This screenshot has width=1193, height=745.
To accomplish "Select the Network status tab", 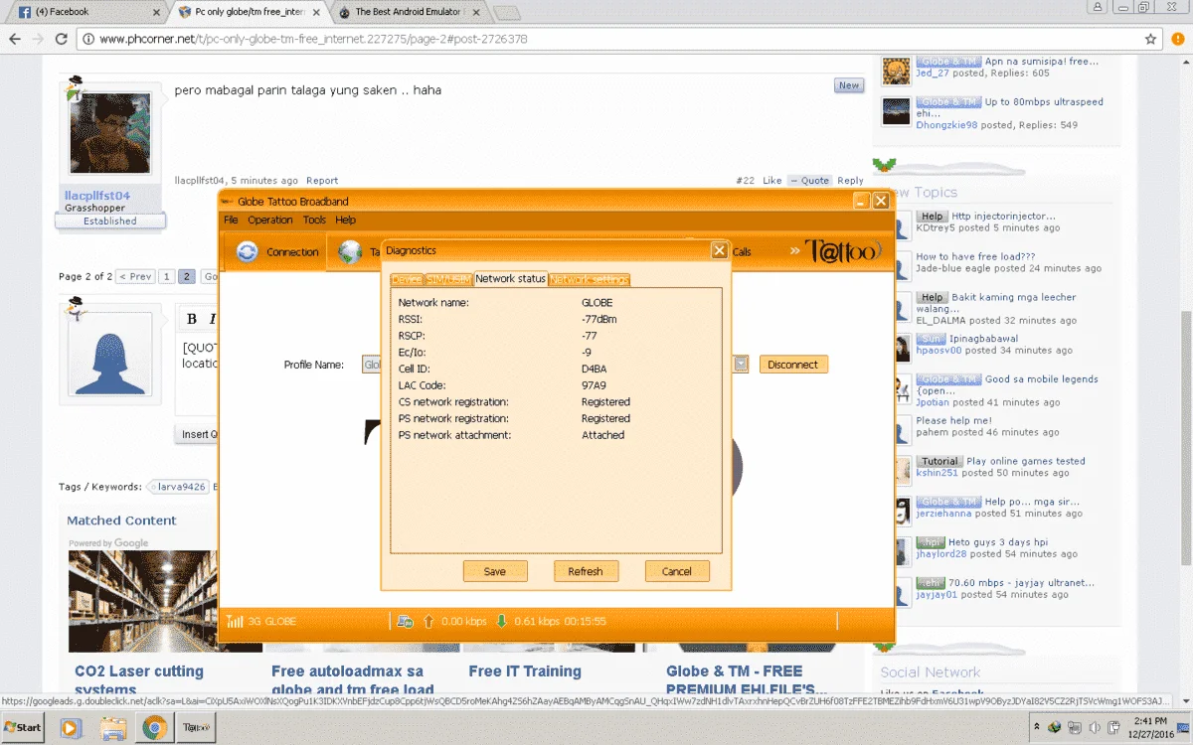I will coord(511,278).
